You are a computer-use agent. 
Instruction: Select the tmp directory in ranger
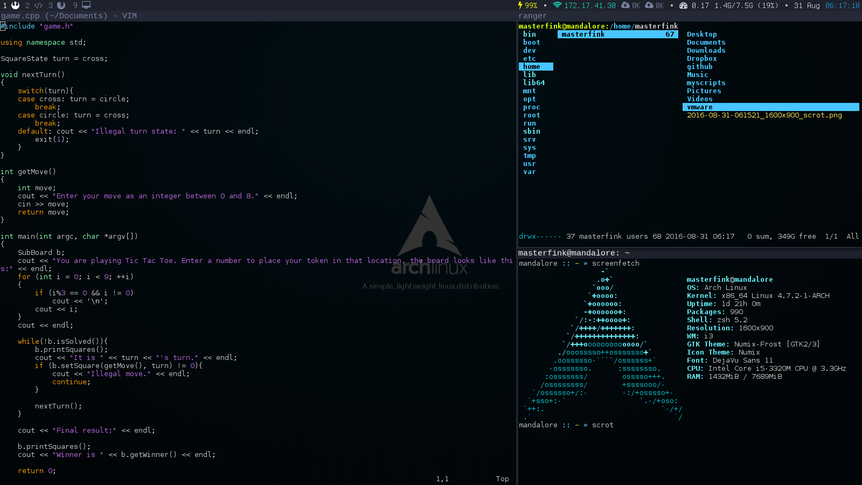tap(530, 155)
